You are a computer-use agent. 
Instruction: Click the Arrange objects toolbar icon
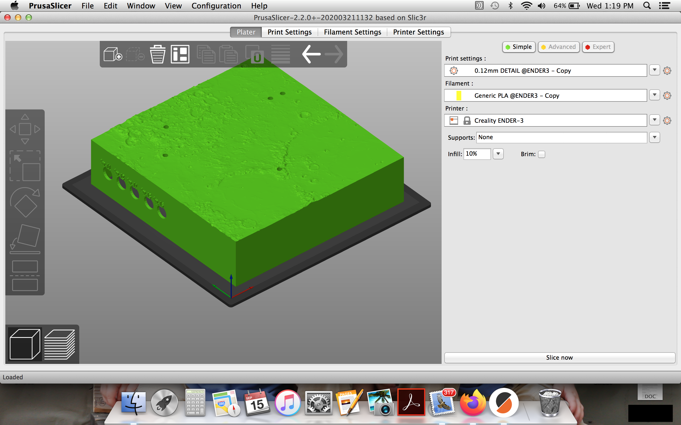click(180, 54)
